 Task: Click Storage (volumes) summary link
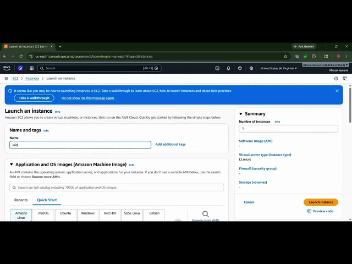[x=253, y=182]
